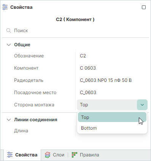
Task: Click the Линии соединения section heading
Action: [x=36, y=120]
